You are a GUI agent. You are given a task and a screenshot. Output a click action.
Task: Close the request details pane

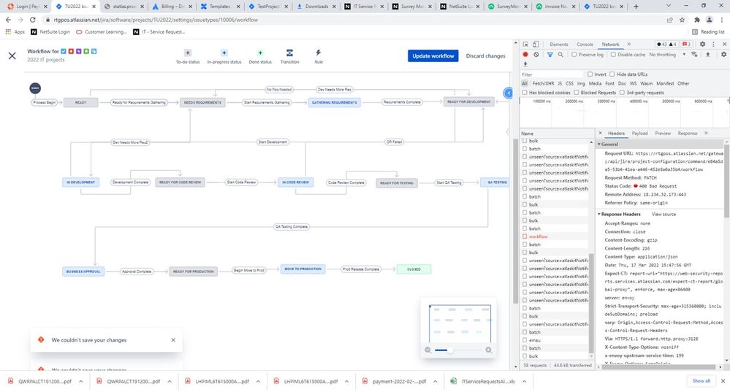[600, 133]
